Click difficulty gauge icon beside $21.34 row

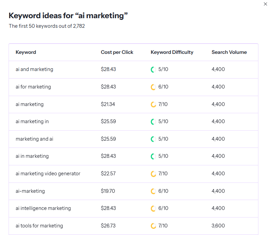(153, 104)
